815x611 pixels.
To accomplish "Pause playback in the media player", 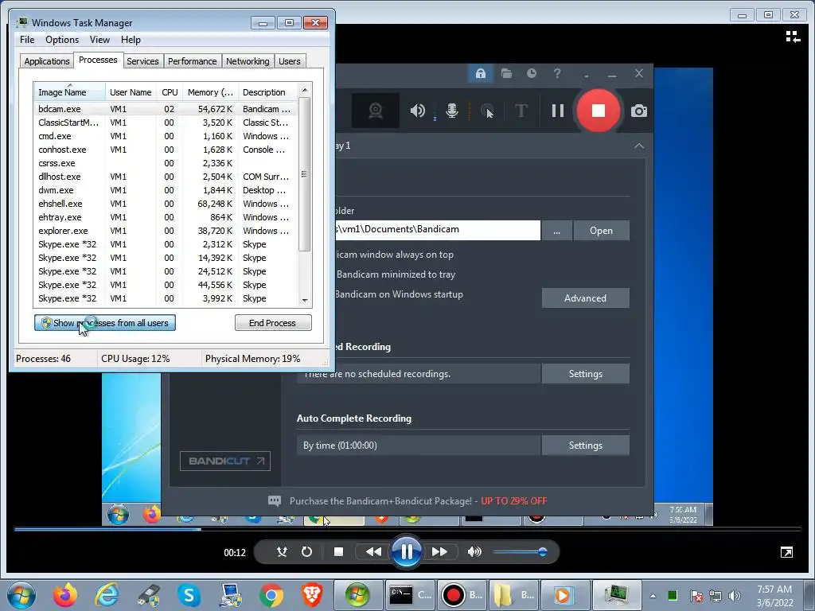I will tap(406, 551).
